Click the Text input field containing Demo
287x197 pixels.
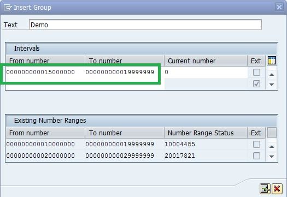[x=145, y=25]
